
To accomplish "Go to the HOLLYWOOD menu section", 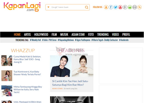I will (x=41, y=35).
